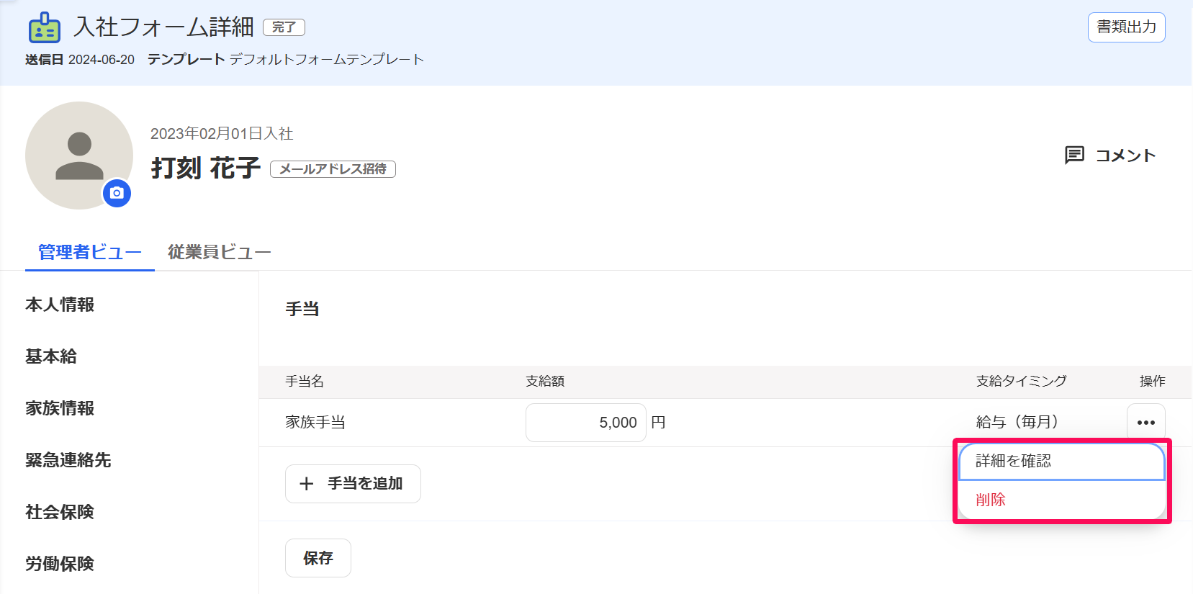
Task: Open 基本給 in the sidebar
Action: 51,356
